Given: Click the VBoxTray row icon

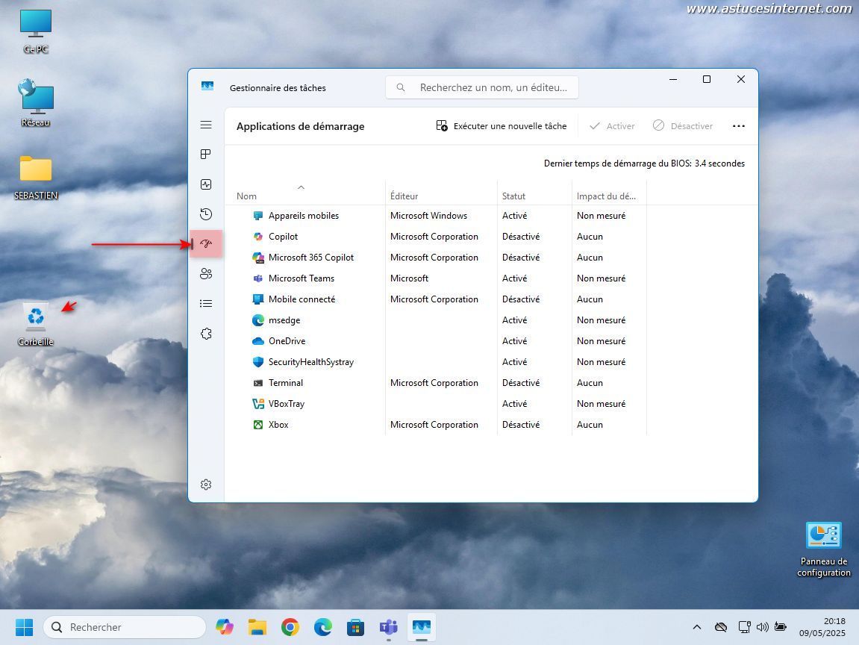Looking at the screenshot, I should [258, 404].
